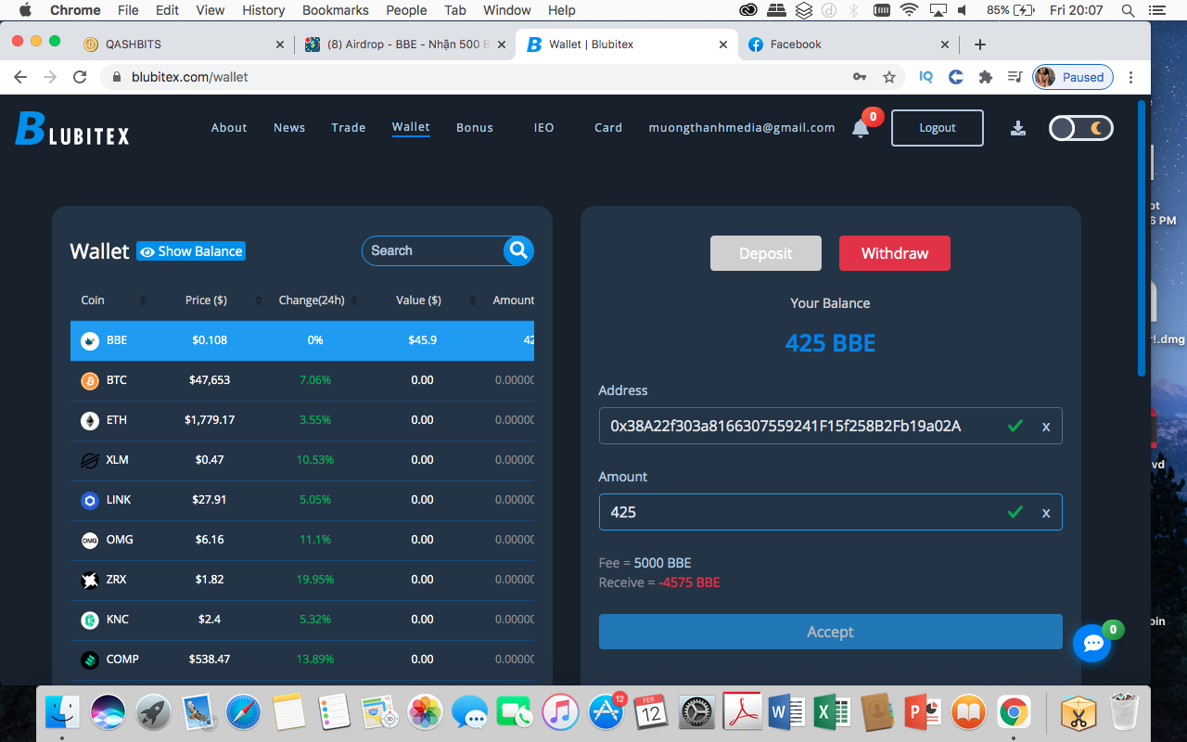Open Excel from the Dock
The image size is (1187, 742).
click(832, 712)
